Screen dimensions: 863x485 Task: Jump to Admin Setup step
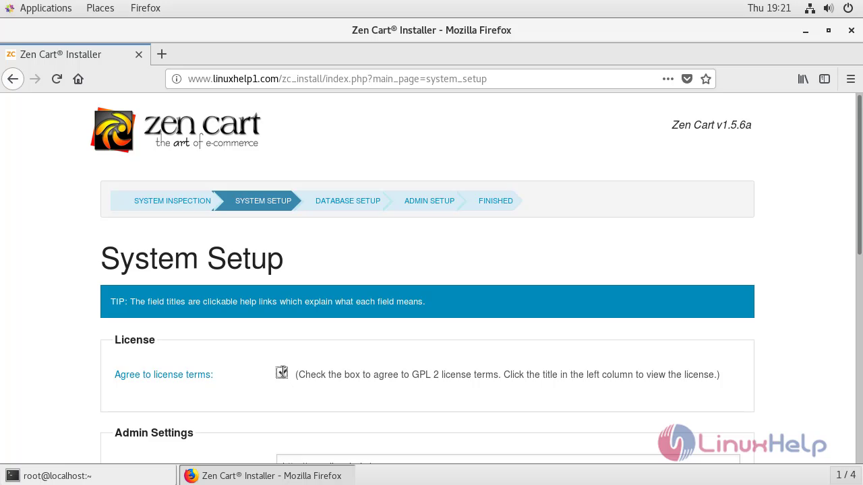coord(429,201)
